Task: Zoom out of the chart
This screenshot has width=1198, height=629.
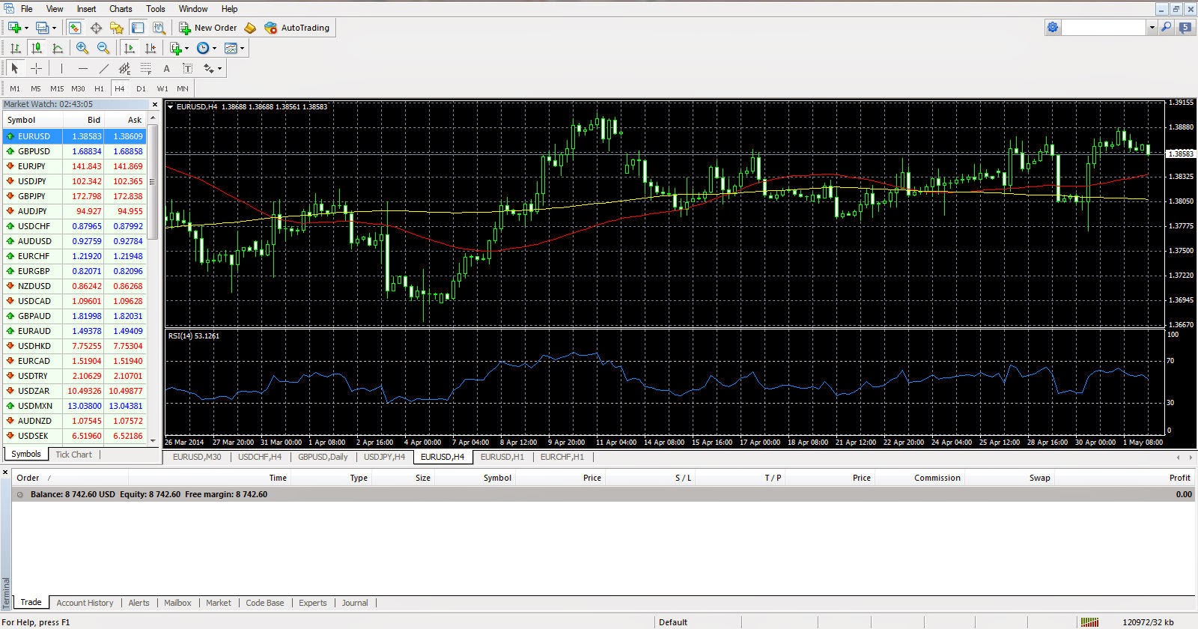Action: click(103, 48)
